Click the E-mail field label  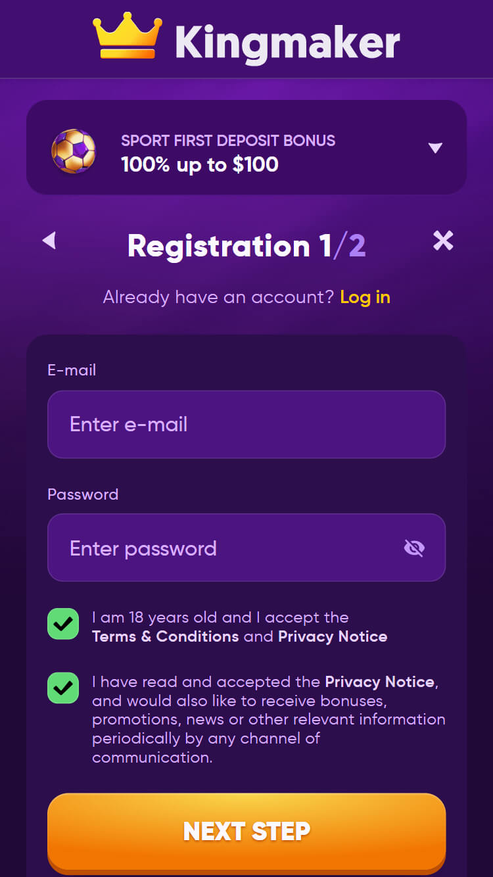(x=72, y=370)
